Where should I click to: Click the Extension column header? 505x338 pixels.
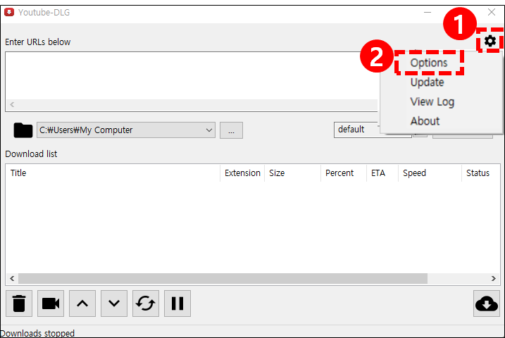click(x=242, y=173)
